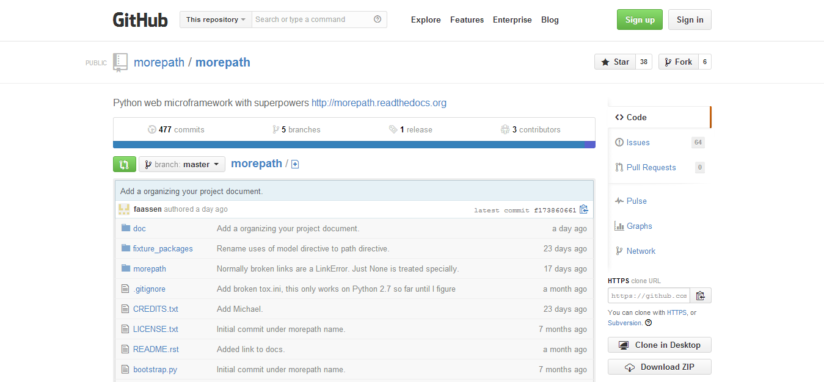Open the morepath.readthedocs.org link
This screenshot has height=382, width=824.
pyautogui.click(x=379, y=103)
